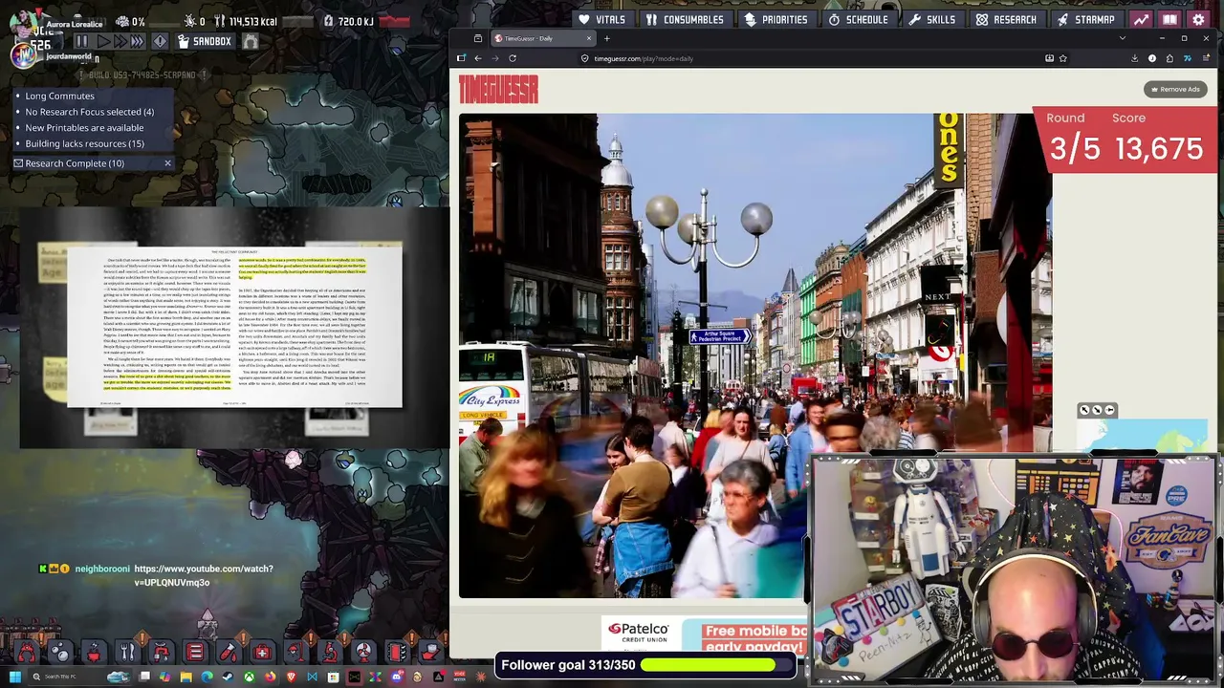1224x688 pixels.
Task: Open Steam from the taskbar
Action: click(228, 677)
